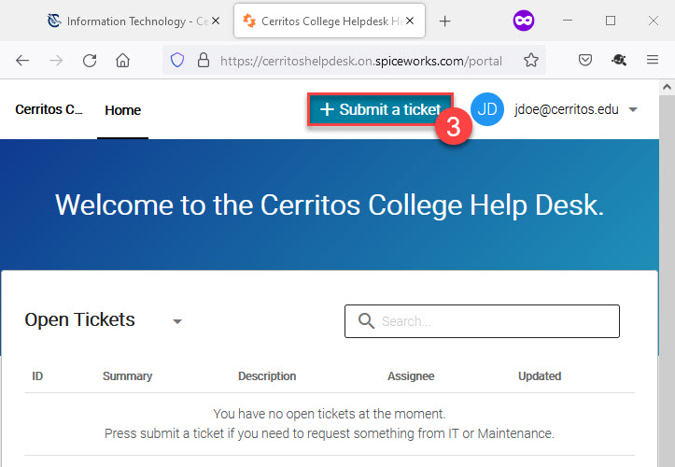Open a new browser tab

coord(444,21)
